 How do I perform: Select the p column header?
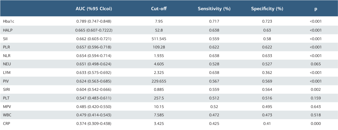click(316, 9)
